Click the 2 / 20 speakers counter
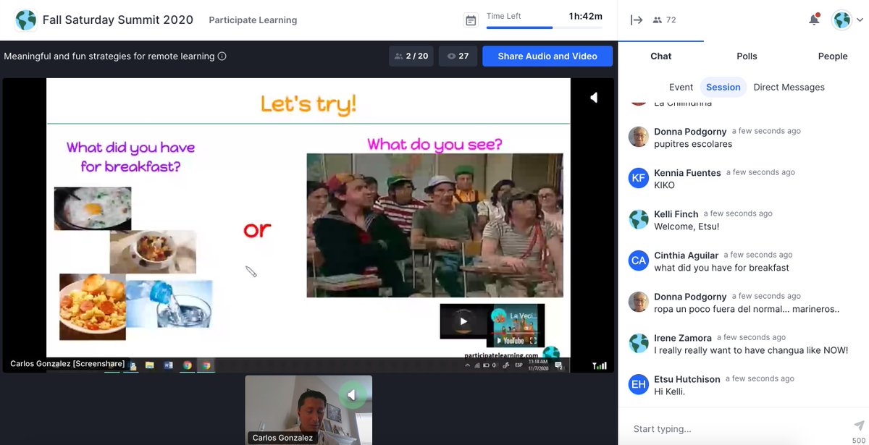The image size is (869, 445). coord(411,56)
